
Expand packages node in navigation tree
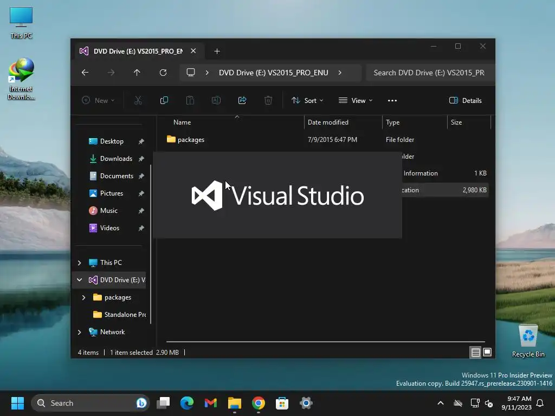83,297
